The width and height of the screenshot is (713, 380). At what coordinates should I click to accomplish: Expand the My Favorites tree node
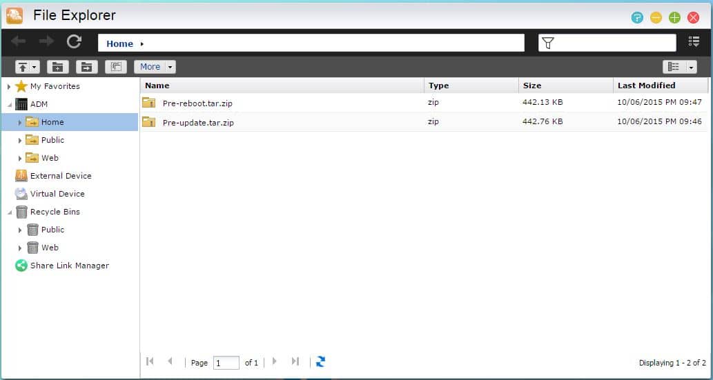coord(9,87)
